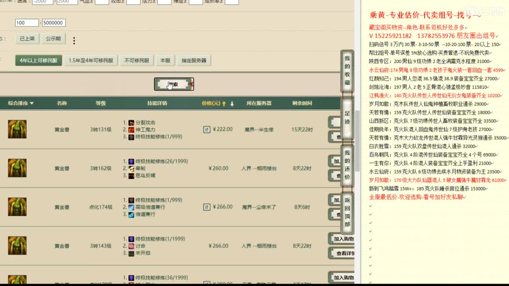Click the 价格(元) column header
Screen dimensions: 509x286
[211, 103]
